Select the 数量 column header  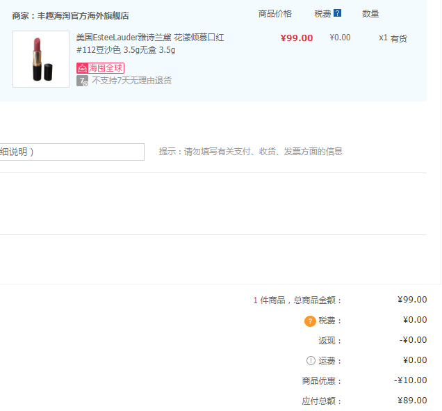370,13
